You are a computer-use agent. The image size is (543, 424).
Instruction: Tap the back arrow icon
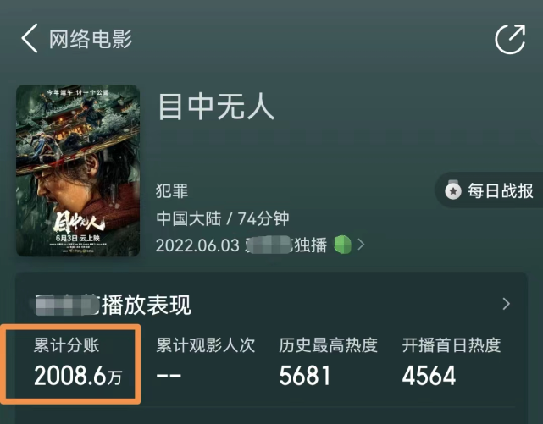(30, 38)
